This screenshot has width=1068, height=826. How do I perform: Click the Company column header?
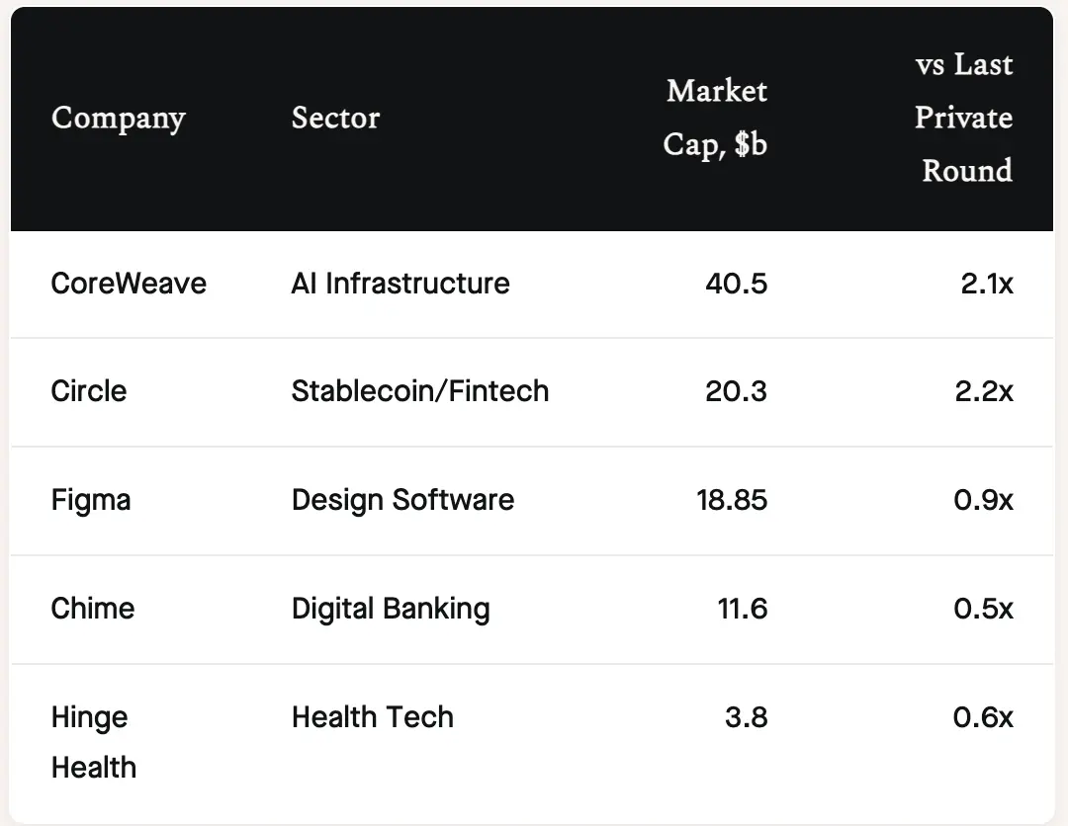(x=119, y=119)
